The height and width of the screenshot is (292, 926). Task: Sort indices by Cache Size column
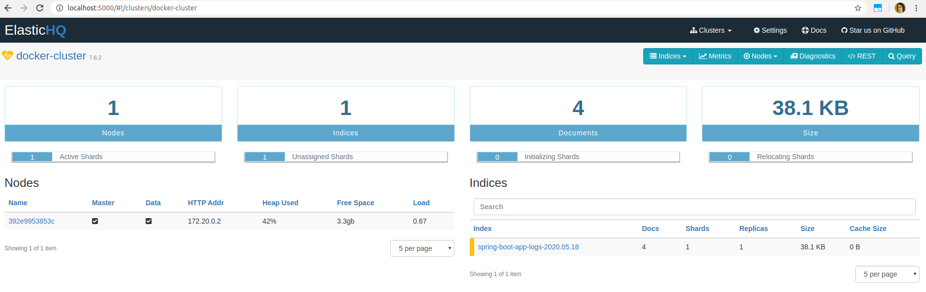(868, 229)
